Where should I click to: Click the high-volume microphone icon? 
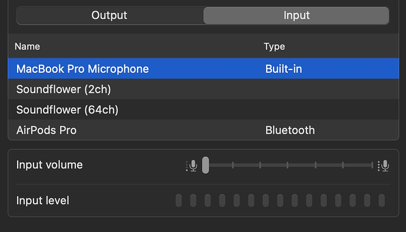click(x=384, y=166)
